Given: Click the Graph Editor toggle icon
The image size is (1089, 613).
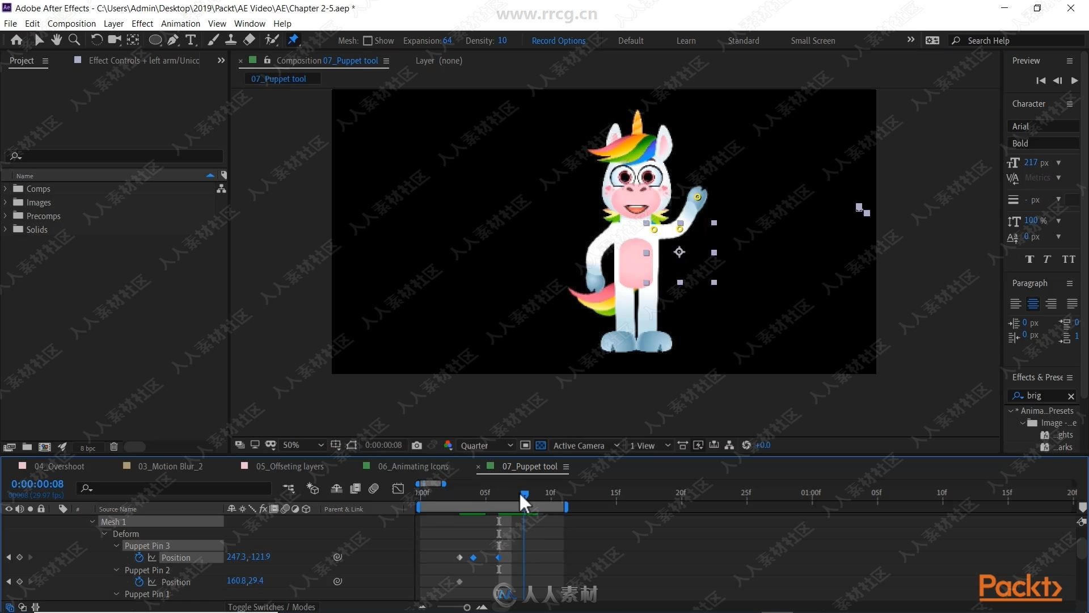Looking at the screenshot, I should pos(398,489).
